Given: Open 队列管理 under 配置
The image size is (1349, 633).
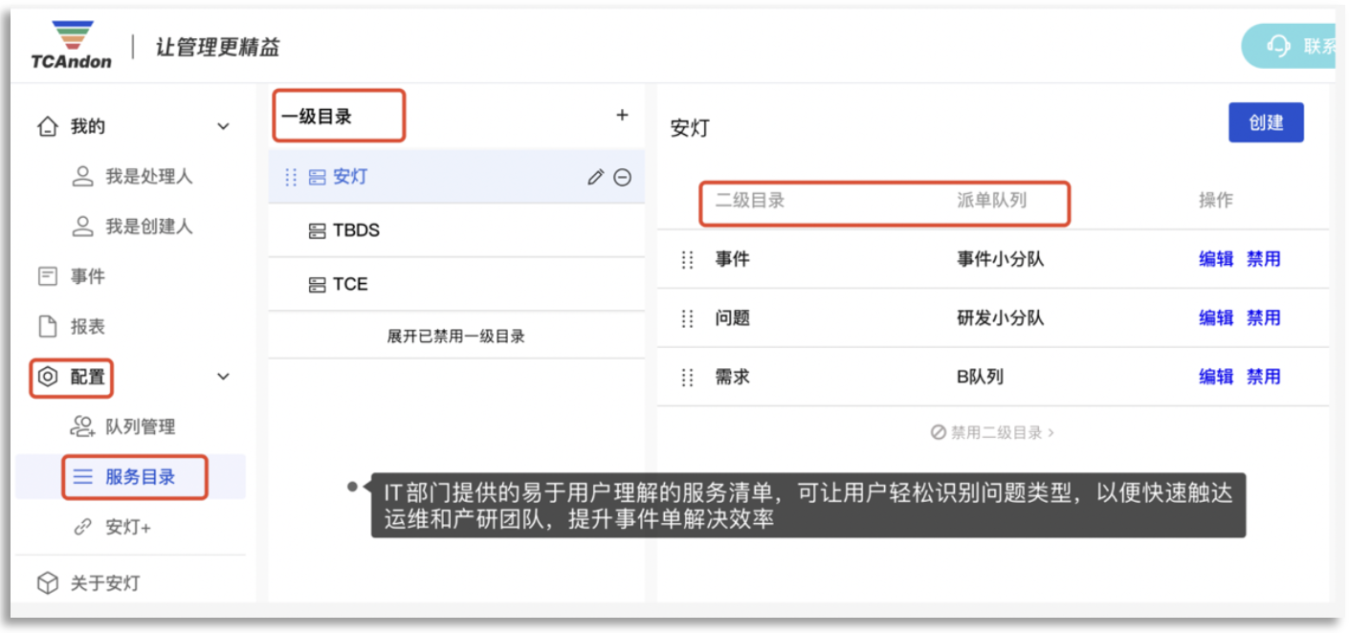Looking at the screenshot, I should coord(140,426).
